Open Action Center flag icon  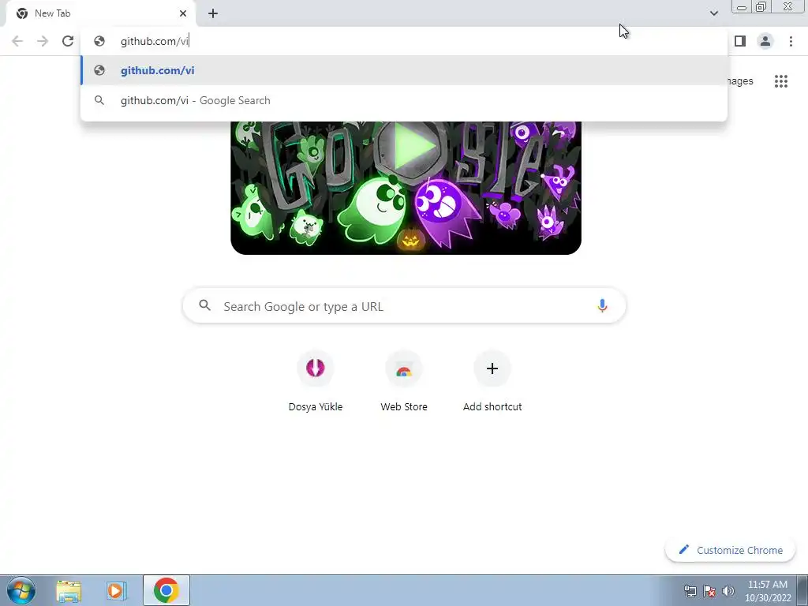click(709, 591)
